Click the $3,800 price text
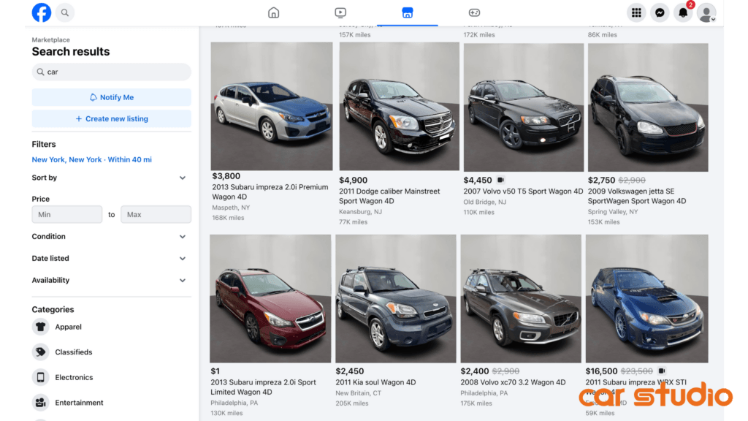Viewport: 748px width, 421px height. tap(226, 176)
